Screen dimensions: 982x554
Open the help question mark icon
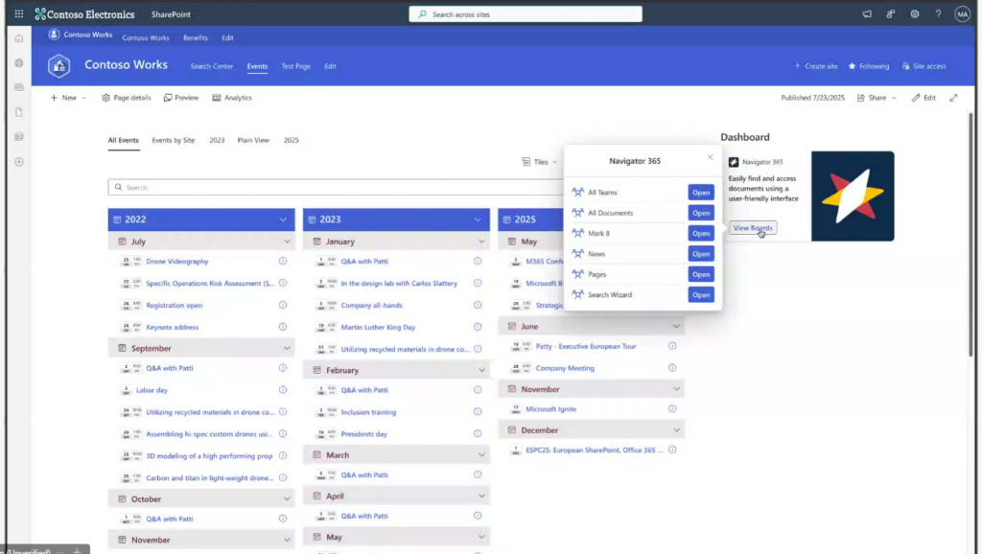tap(938, 13)
